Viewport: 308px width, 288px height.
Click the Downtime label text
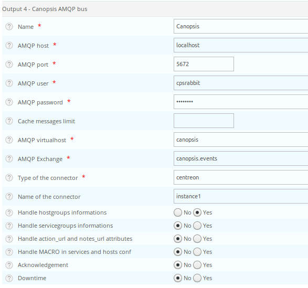tap(32, 278)
